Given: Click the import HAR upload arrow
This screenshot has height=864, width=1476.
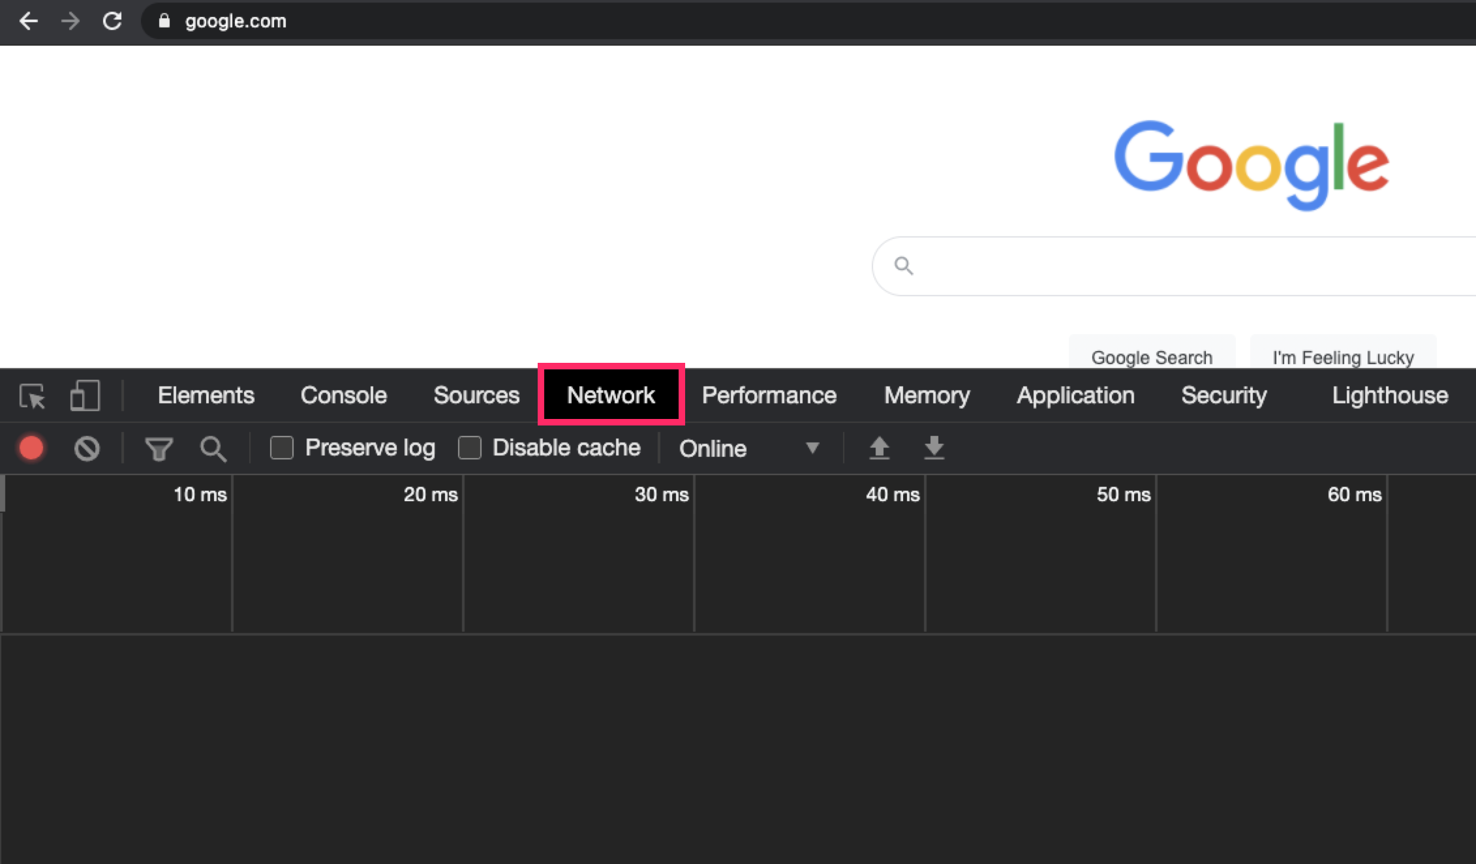Looking at the screenshot, I should pos(879,448).
